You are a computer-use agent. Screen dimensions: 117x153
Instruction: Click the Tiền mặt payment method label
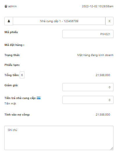pos(10,104)
